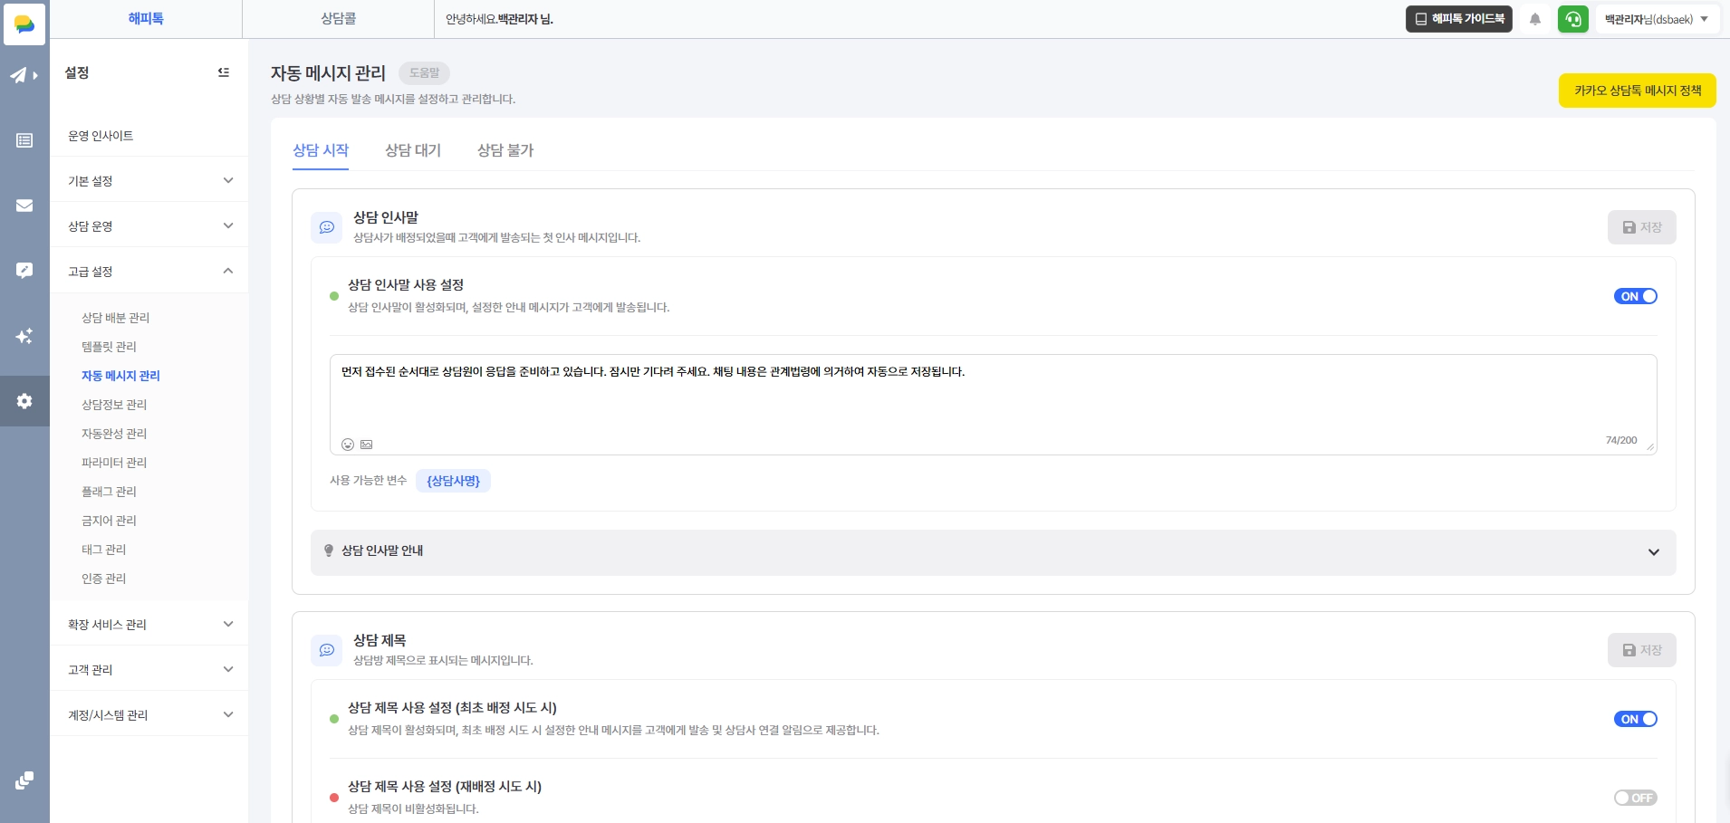Expand 계정/시스템 관리 menu
The height and width of the screenshot is (823, 1730).
coord(149,714)
